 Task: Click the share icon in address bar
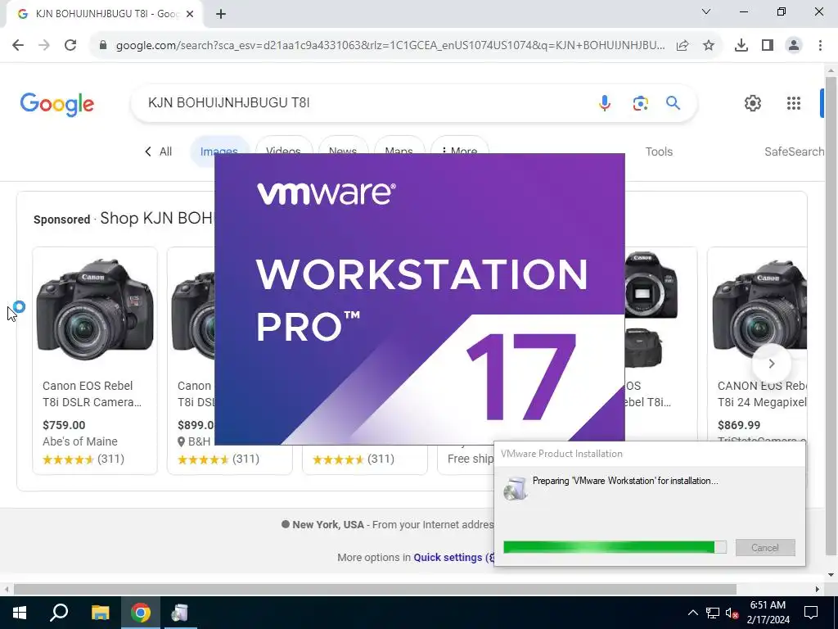(x=683, y=46)
